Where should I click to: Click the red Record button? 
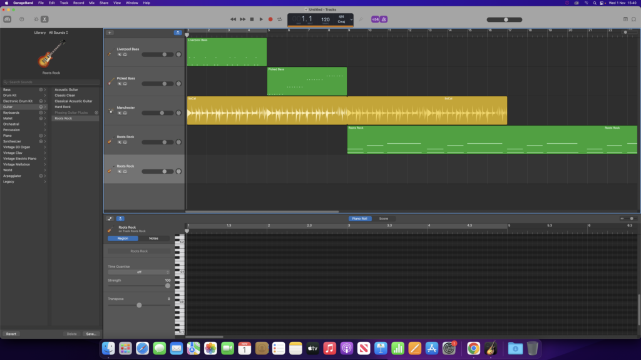point(270,19)
